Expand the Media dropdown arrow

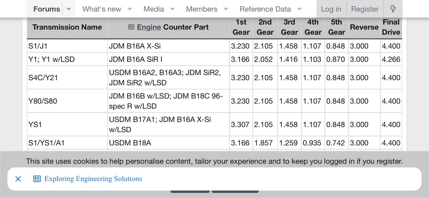[172, 9]
